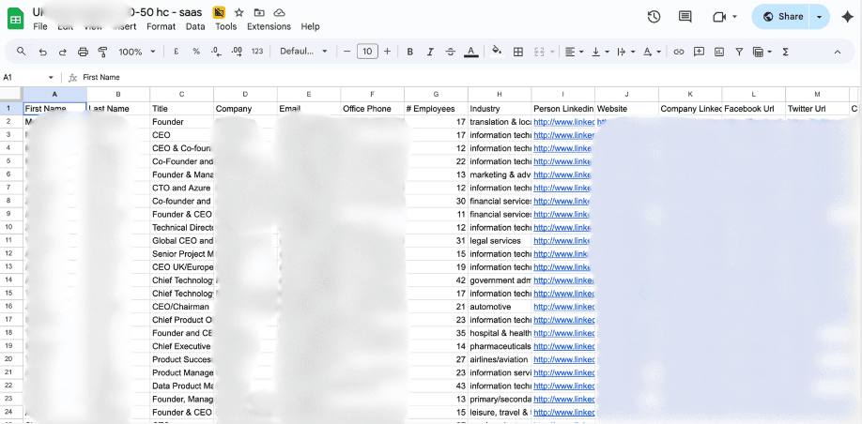Toggle bold formatting

[x=410, y=52]
